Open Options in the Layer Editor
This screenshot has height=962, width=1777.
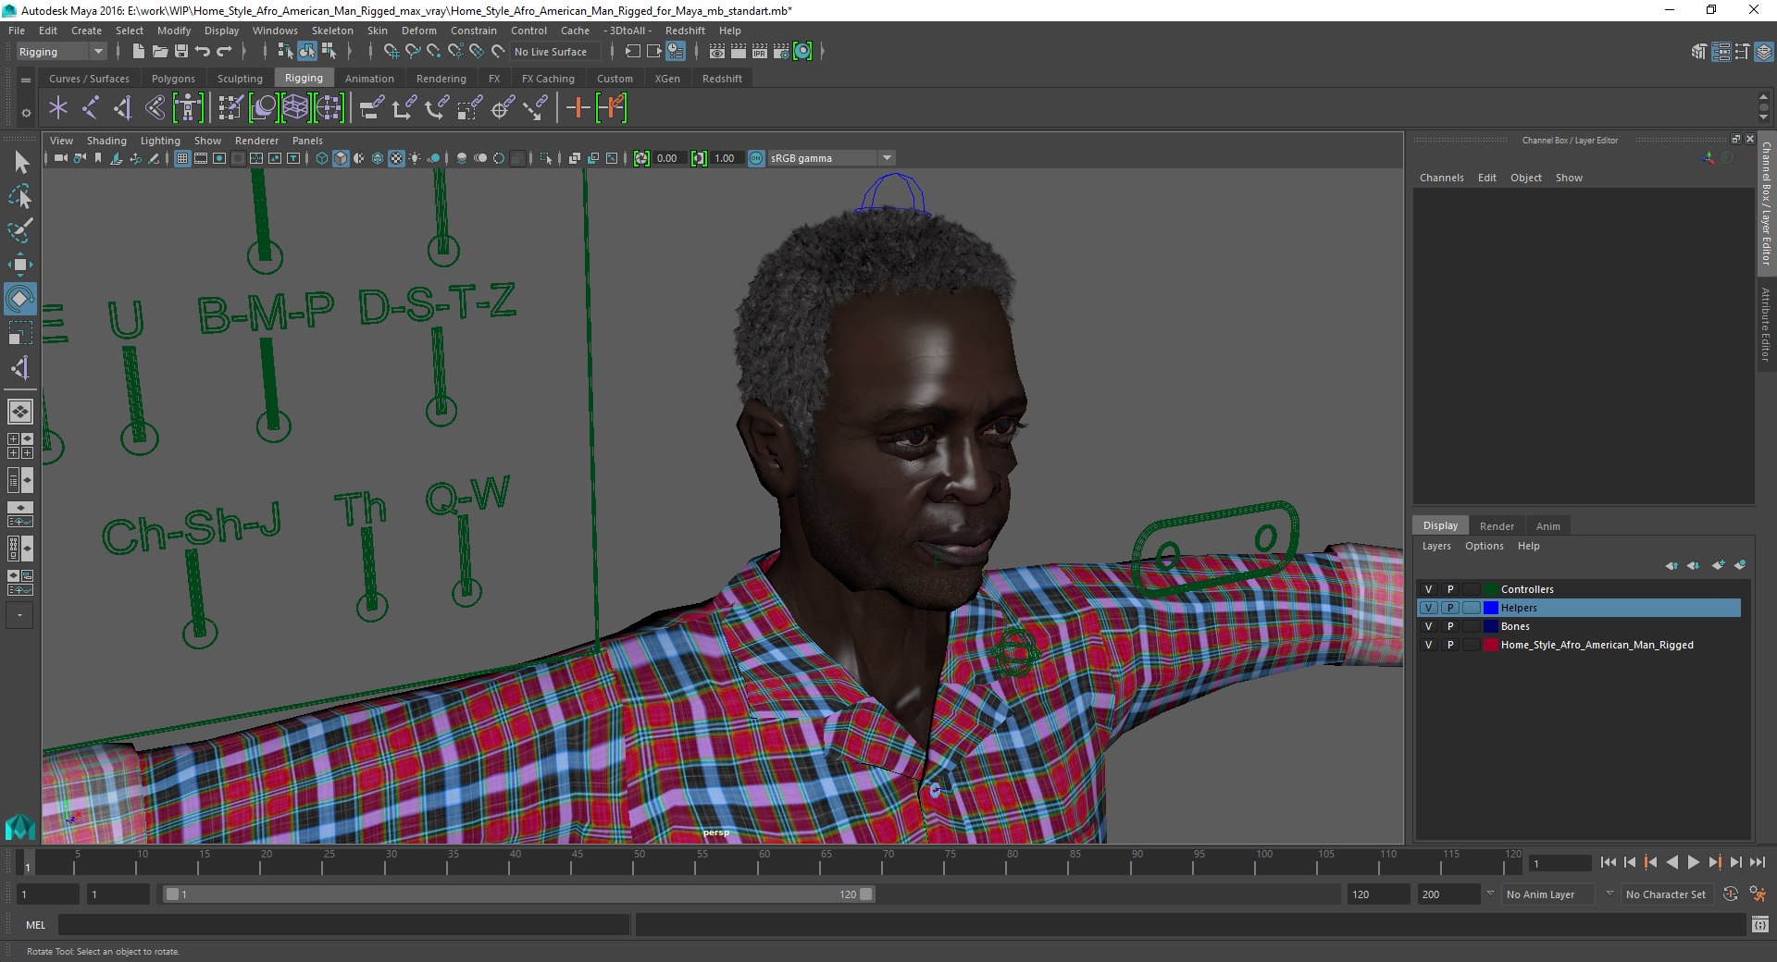click(x=1484, y=546)
